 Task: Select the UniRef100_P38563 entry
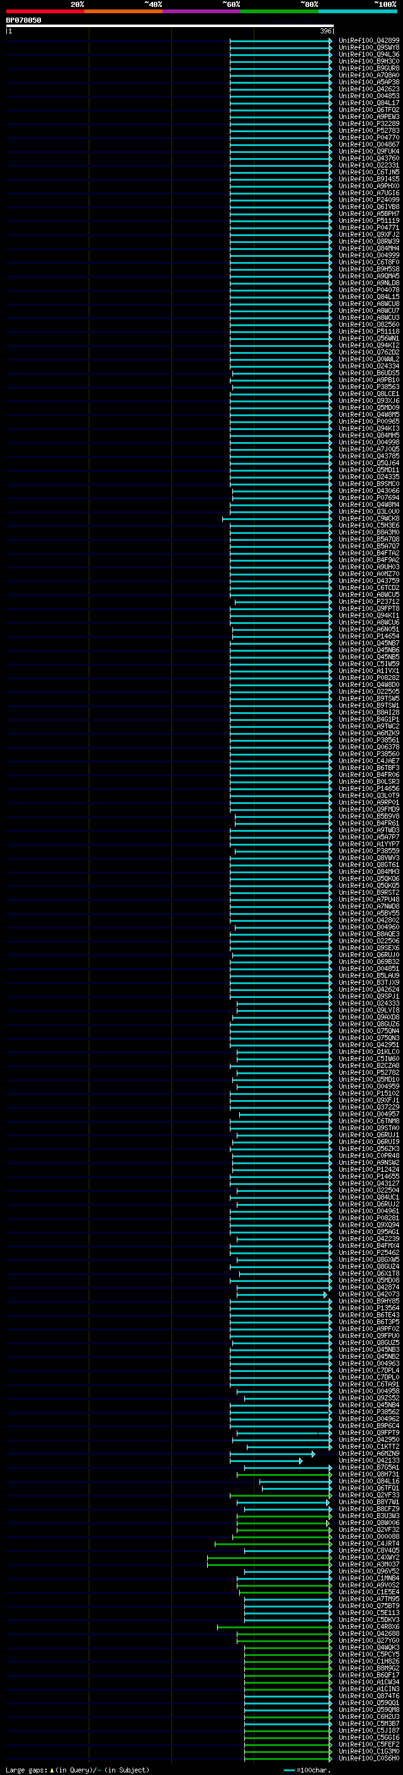(368, 387)
